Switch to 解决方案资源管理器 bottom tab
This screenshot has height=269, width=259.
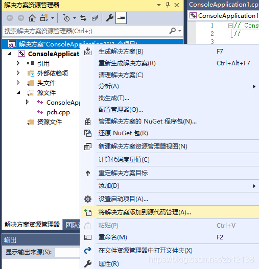point(32,224)
